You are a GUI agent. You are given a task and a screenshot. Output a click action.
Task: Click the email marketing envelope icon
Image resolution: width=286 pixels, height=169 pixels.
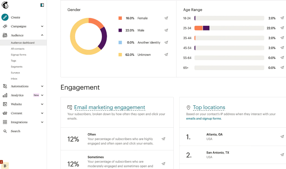pos(70,107)
